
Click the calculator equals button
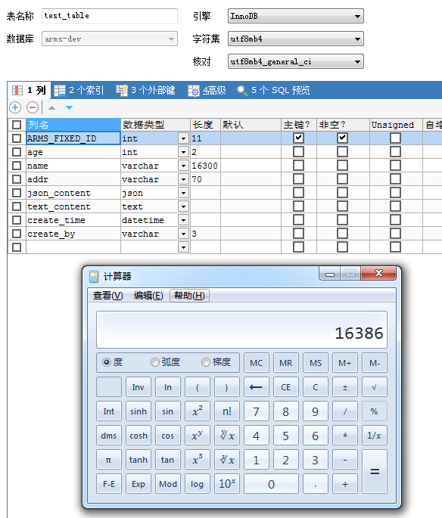tap(374, 471)
